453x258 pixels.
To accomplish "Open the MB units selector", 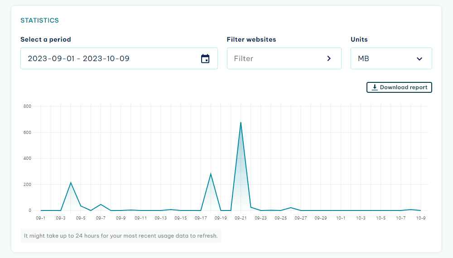I will [x=391, y=58].
